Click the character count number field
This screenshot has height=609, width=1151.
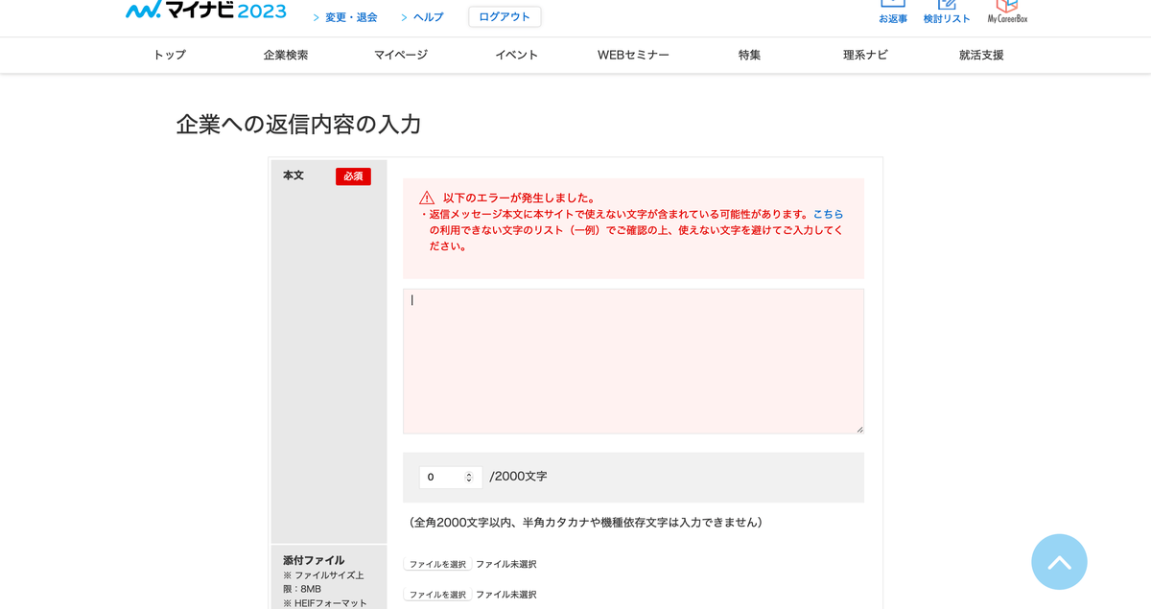coord(451,477)
